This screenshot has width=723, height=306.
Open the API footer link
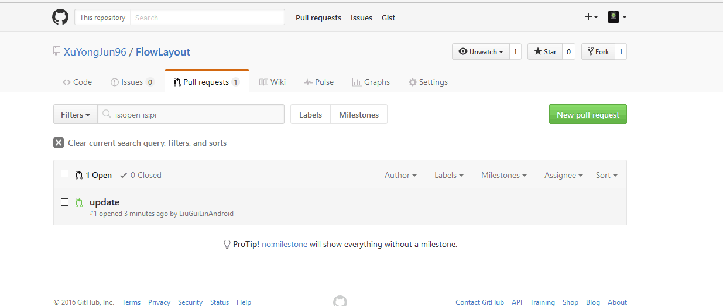click(517, 302)
